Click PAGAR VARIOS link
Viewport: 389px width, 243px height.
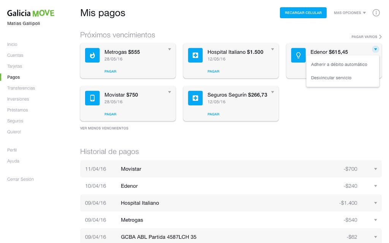coord(367,37)
